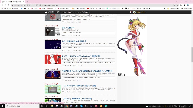Open the Windows Start menu
193x108 pixels.
click(2, 106)
